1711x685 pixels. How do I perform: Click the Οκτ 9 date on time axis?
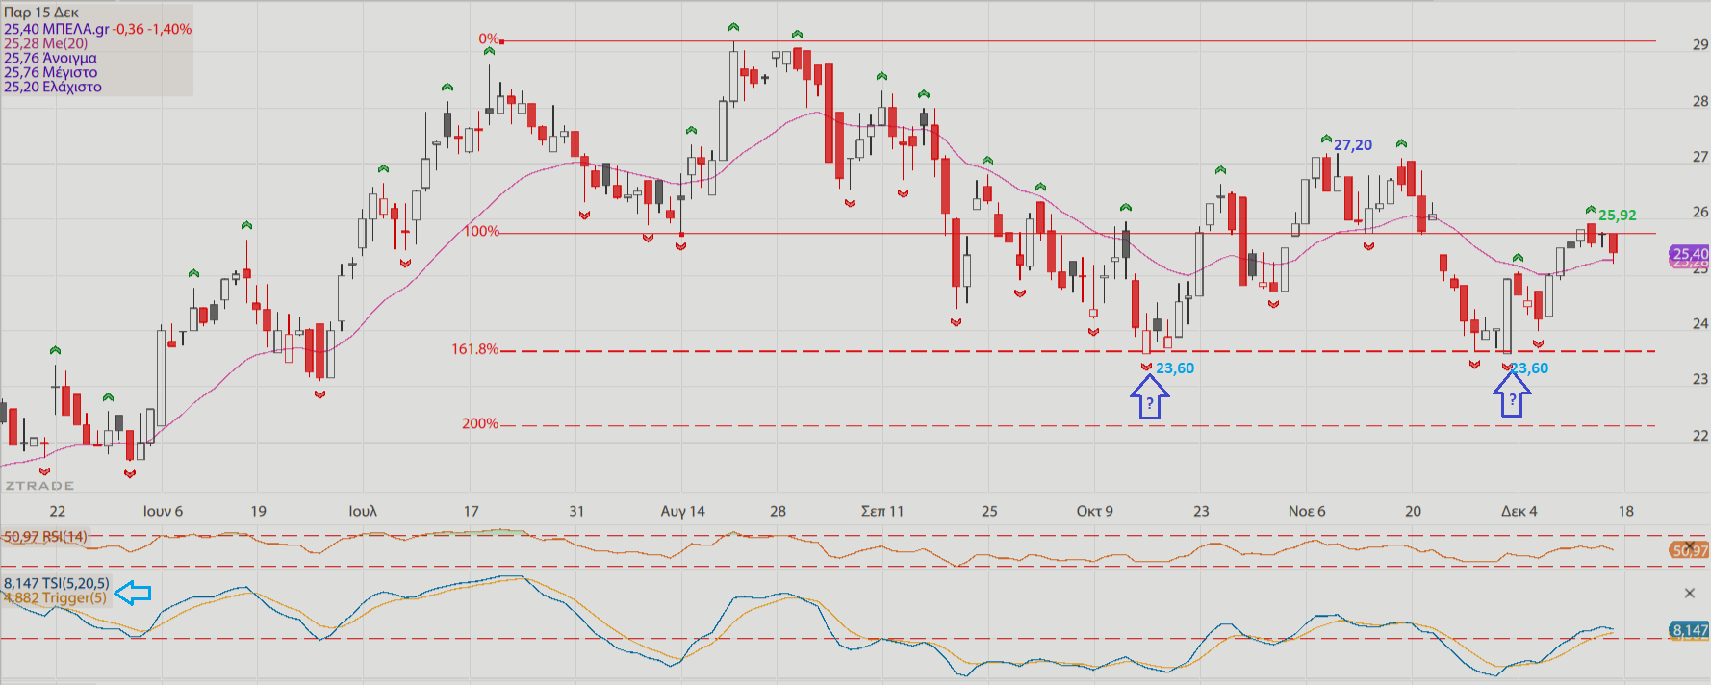click(x=1095, y=511)
